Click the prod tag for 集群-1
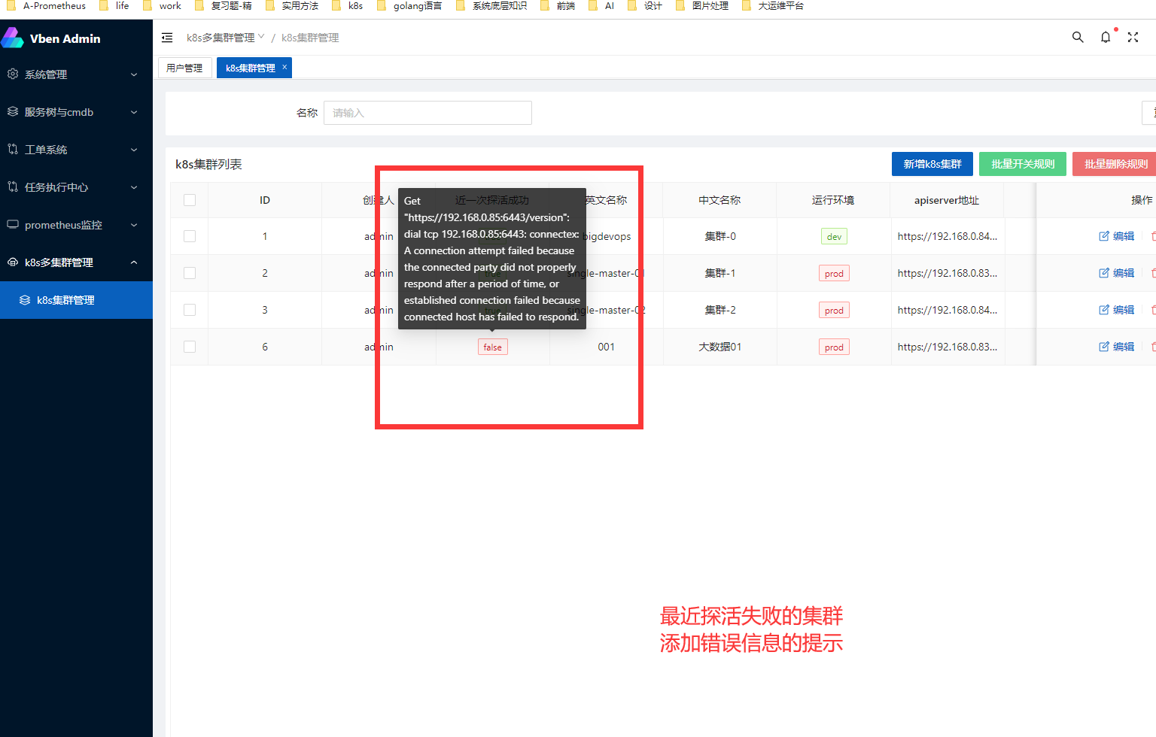 pyautogui.click(x=834, y=273)
